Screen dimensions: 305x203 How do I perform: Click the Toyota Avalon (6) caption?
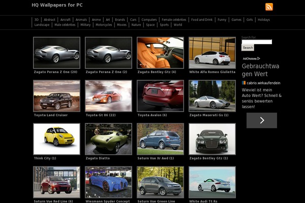coord(152,115)
